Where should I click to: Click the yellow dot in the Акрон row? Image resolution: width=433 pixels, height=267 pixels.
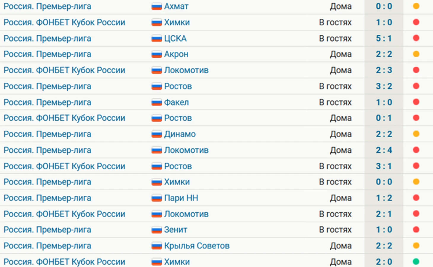click(x=416, y=54)
